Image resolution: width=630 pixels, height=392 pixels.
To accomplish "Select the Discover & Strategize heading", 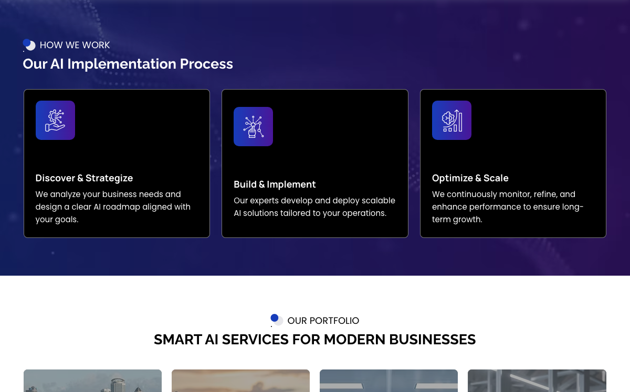I will [x=84, y=178].
